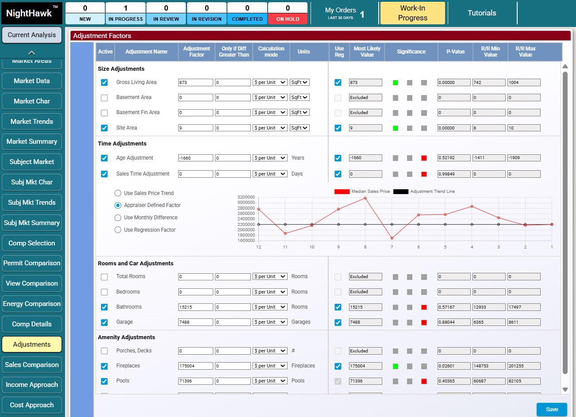Open Tutorials
Image resolution: width=576 pixels, height=417 pixels.
coord(482,13)
